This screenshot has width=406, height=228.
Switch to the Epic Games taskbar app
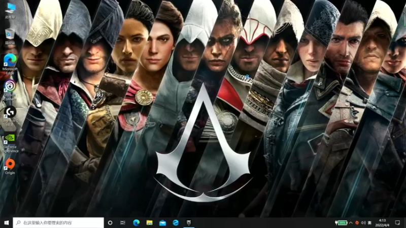pyautogui.click(x=189, y=222)
